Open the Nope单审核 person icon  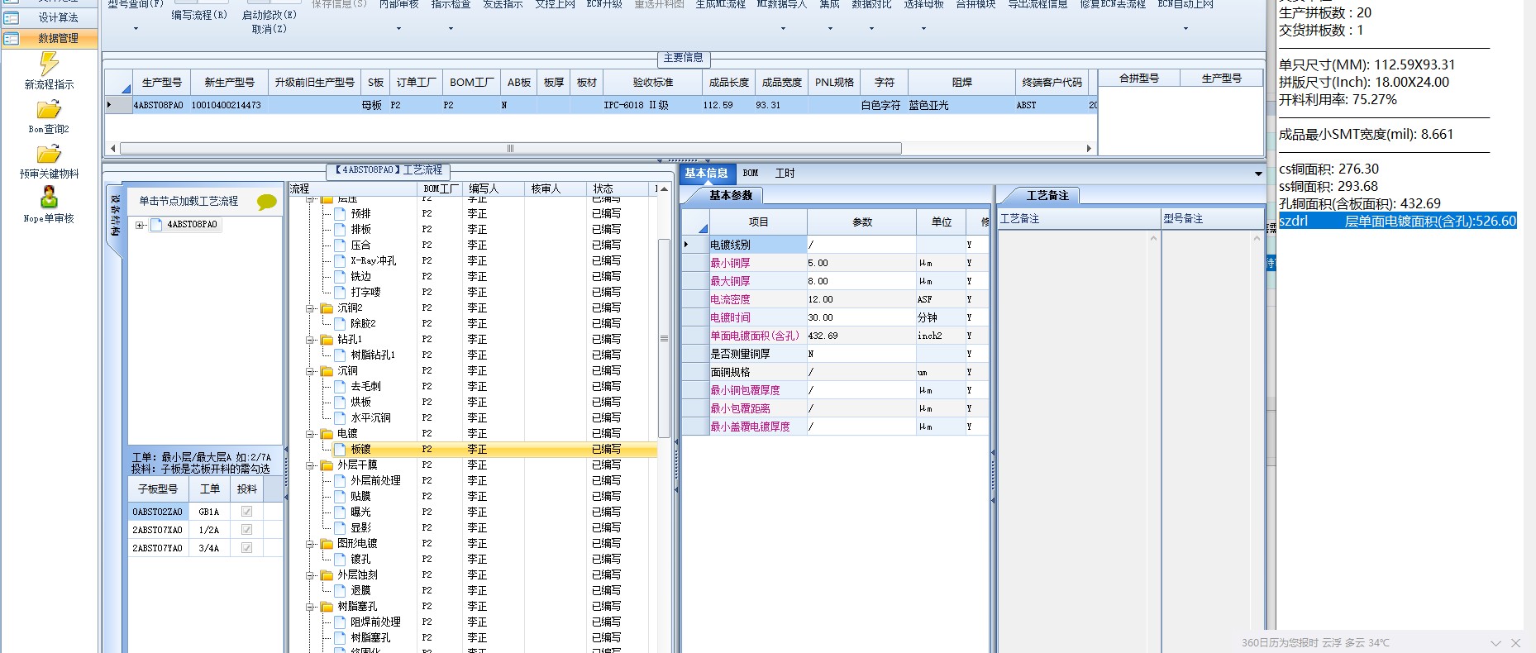(49, 197)
